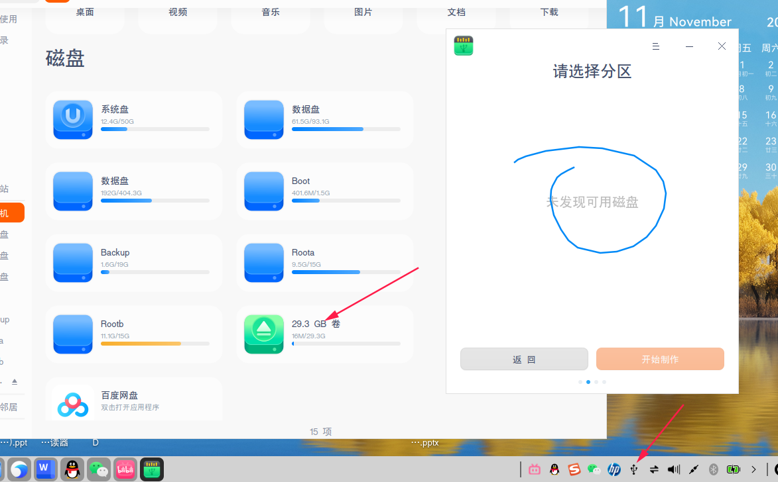Viewport: 778px width, 482px height.
Task: Click the 开始制作 start button
Action: (x=660, y=359)
